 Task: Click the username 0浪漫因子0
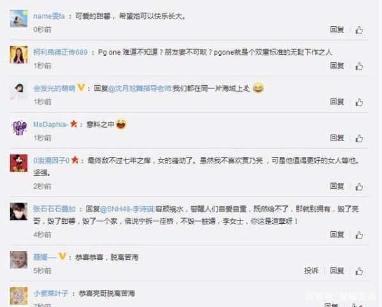pos(52,161)
